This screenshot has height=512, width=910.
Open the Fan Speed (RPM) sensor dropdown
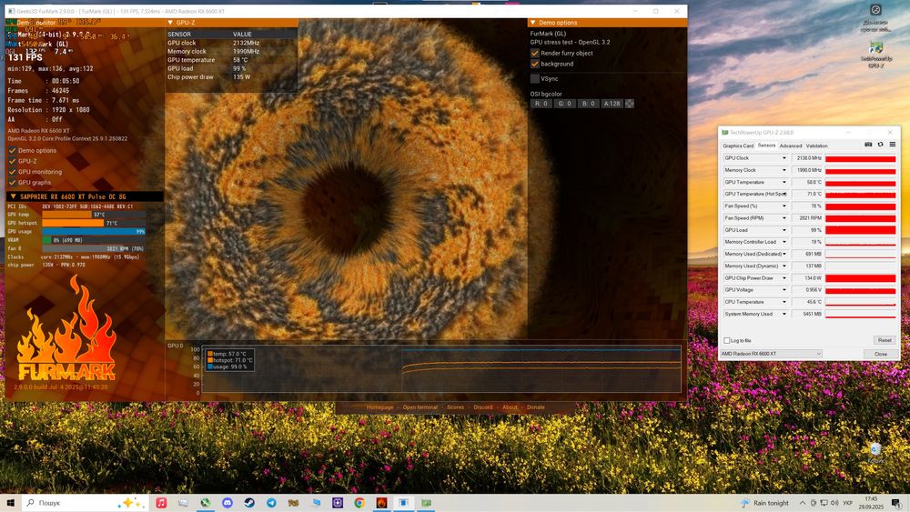(x=784, y=218)
